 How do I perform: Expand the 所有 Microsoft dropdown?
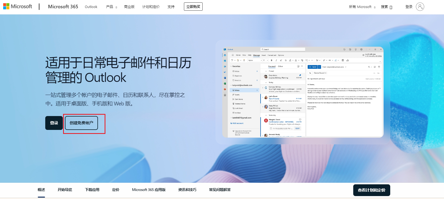362,7
